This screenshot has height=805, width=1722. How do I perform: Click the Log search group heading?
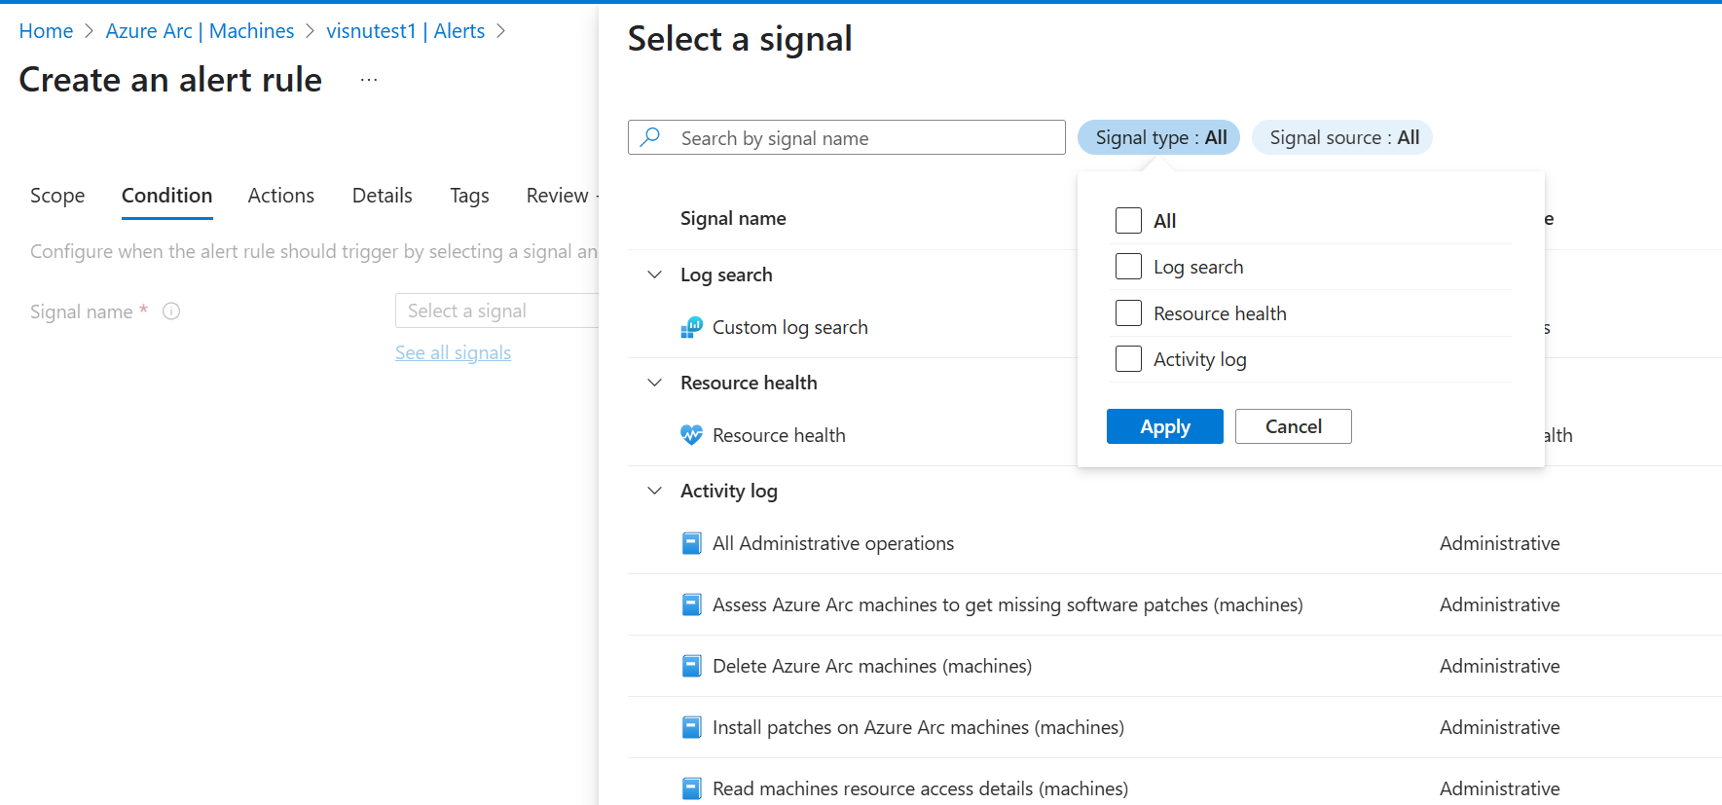point(726,274)
